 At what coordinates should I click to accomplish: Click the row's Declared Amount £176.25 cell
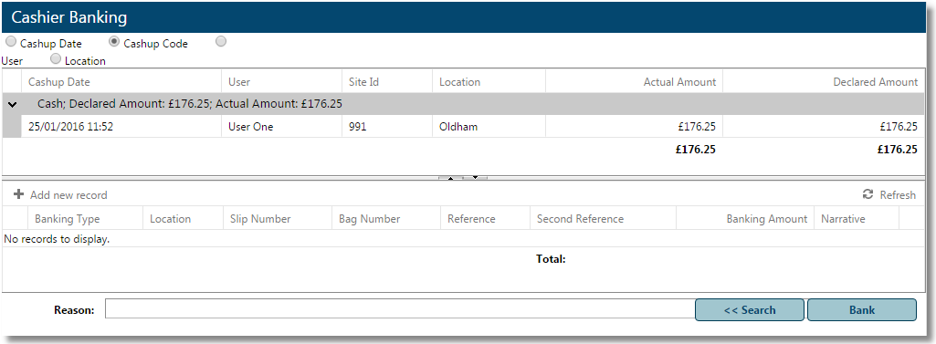[823, 127]
